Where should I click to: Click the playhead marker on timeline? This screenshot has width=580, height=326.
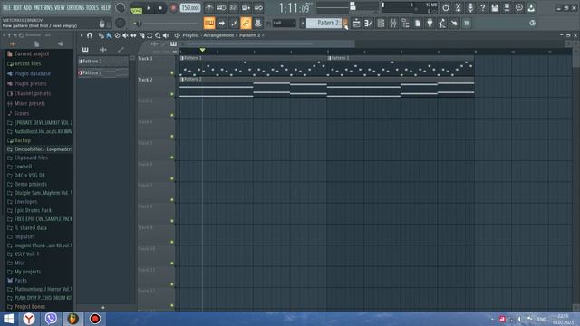point(202,50)
